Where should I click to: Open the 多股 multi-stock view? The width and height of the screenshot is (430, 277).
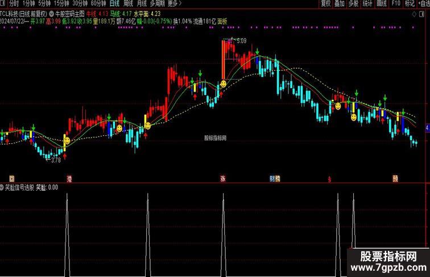coord(353,3)
